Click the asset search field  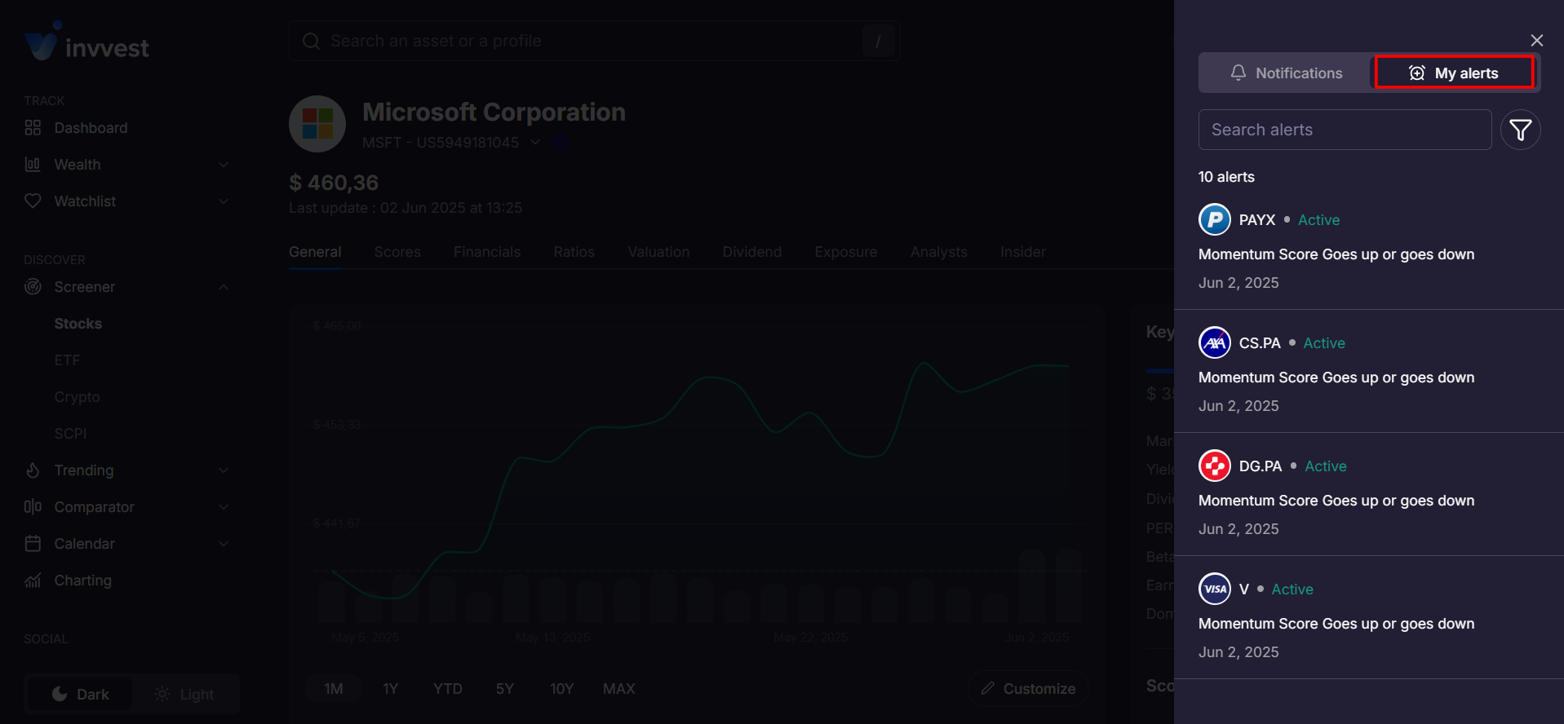point(594,41)
